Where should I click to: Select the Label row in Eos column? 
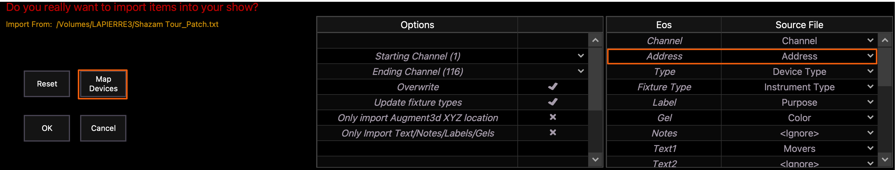(x=664, y=102)
